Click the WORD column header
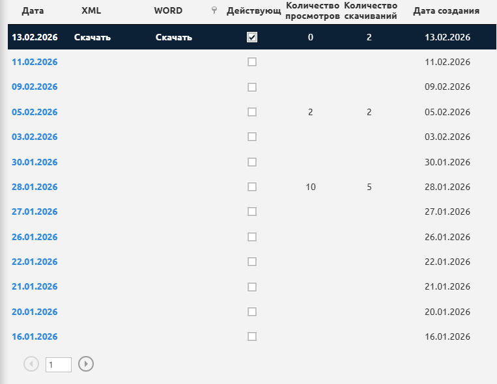This screenshot has width=497, height=384. tap(168, 11)
